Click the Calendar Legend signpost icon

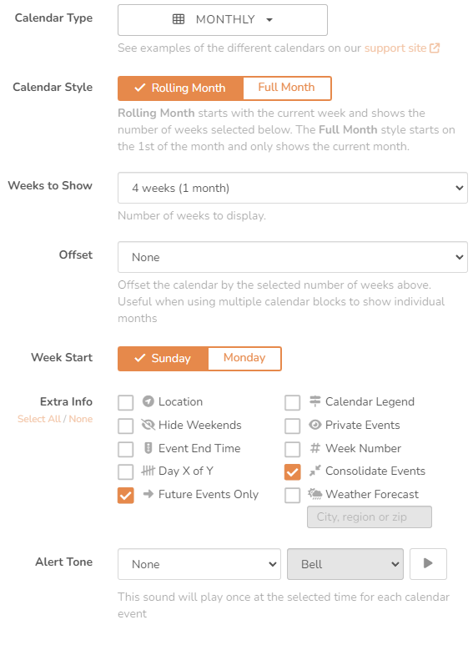click(x=315, y=401)
